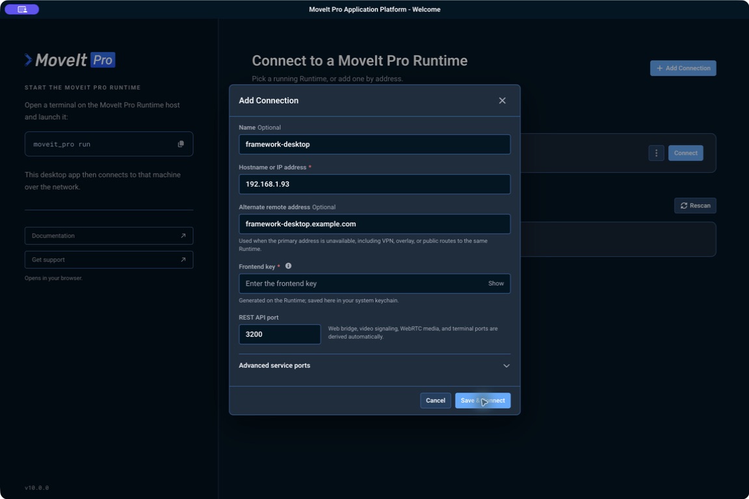
Task: Show the frontend key text
Action: 496,283
